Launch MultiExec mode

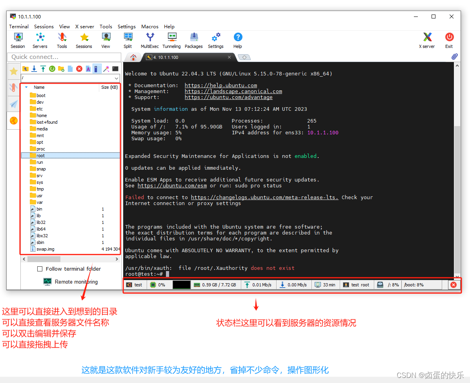(x=149, y=40)
